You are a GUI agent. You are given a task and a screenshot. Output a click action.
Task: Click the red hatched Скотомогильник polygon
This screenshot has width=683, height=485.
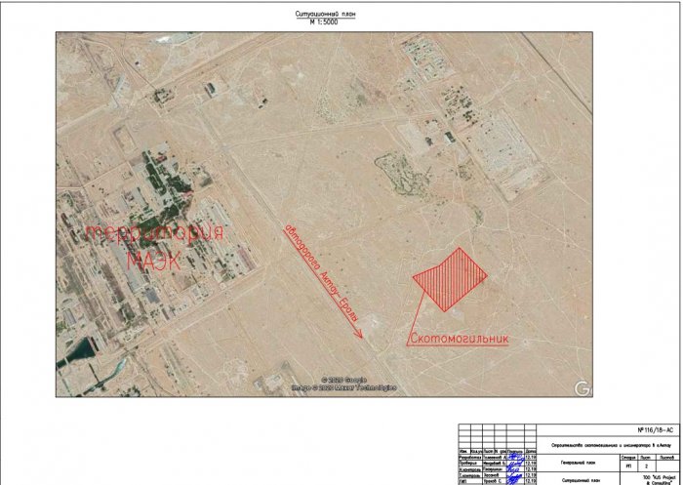[449, 278]
